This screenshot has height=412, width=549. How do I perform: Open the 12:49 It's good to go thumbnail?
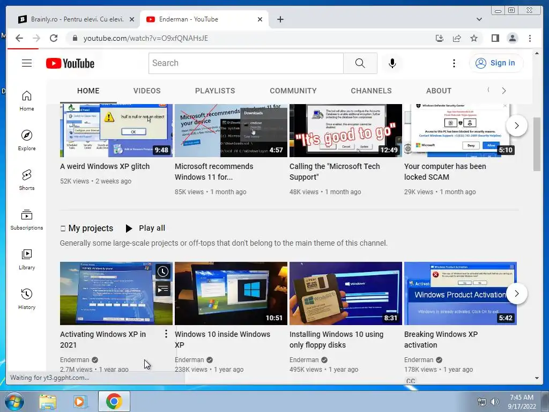346,130
